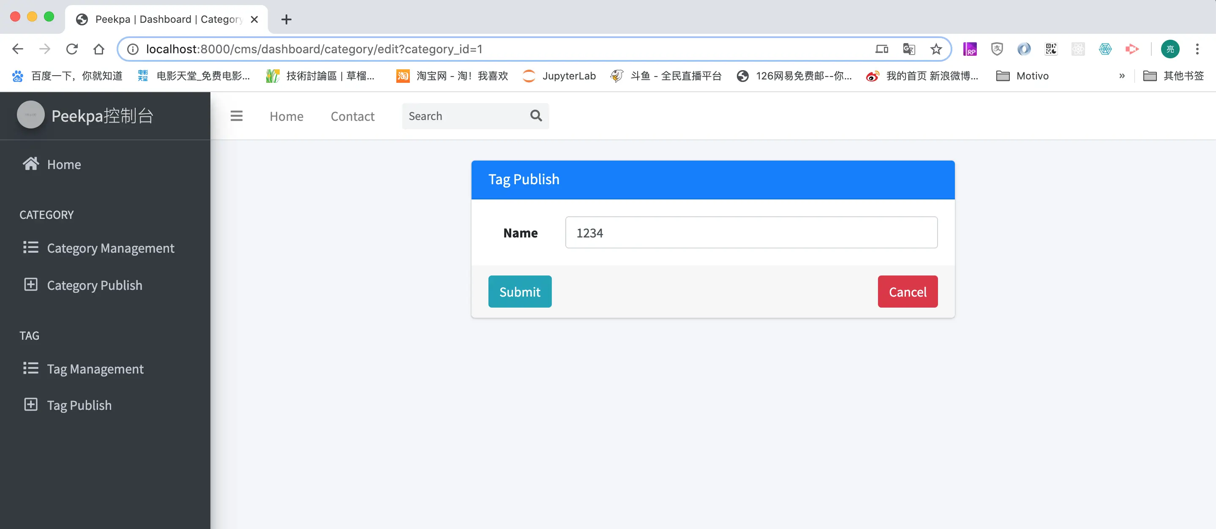
Task: Click the site information icon beside the URL
Action: coord(133,49)
